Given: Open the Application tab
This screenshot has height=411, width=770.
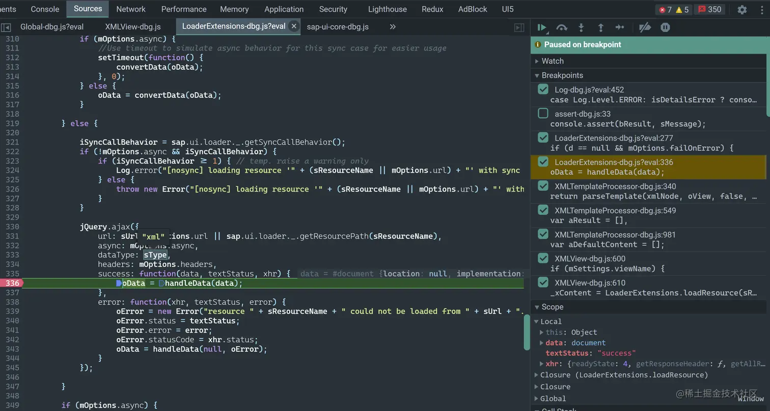Looking at the screenshot, I should (284, 9).
